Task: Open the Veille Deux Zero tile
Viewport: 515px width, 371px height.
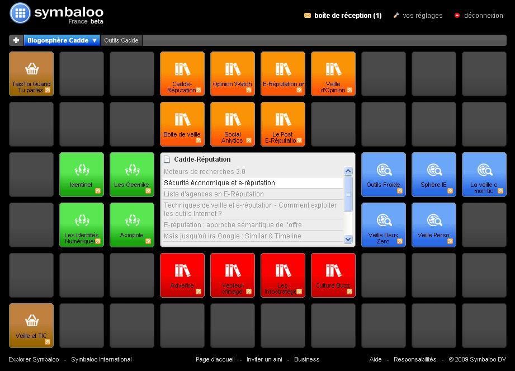Action: tap(384, 225)
